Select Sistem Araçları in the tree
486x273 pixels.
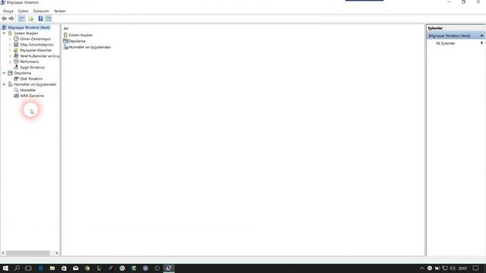click(x=26, y=33)
